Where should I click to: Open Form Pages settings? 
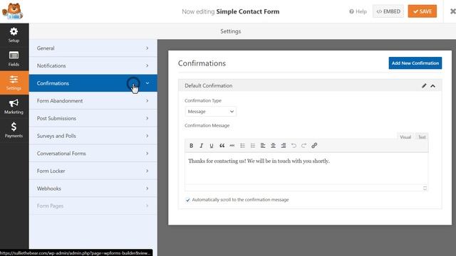click(x=93, y=206)
